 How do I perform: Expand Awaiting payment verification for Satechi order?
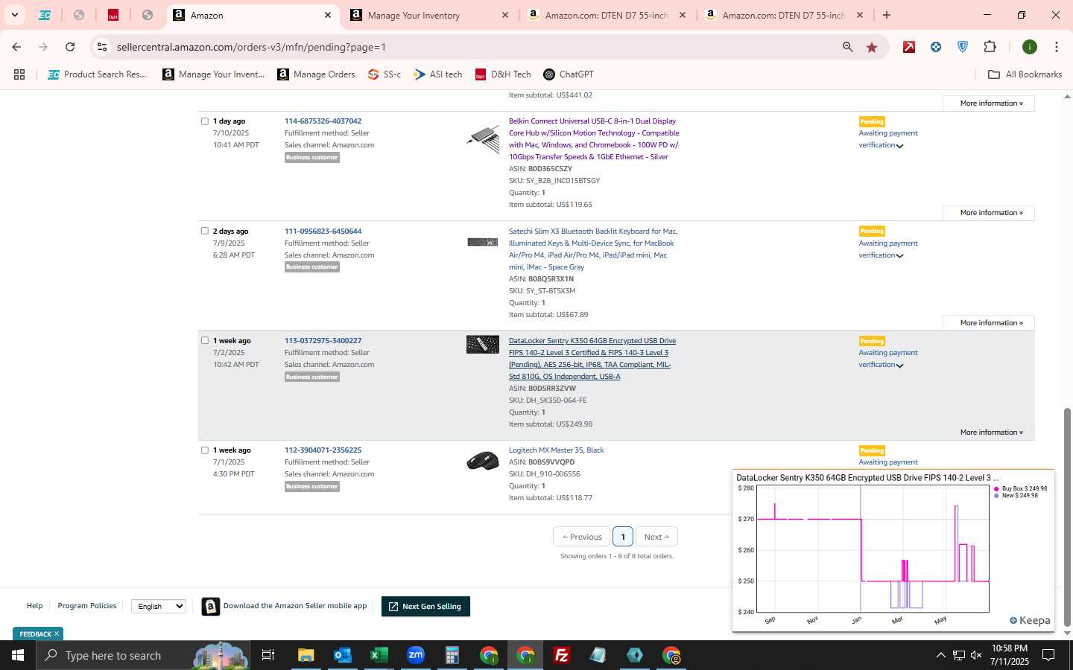[x=887, y=249]
